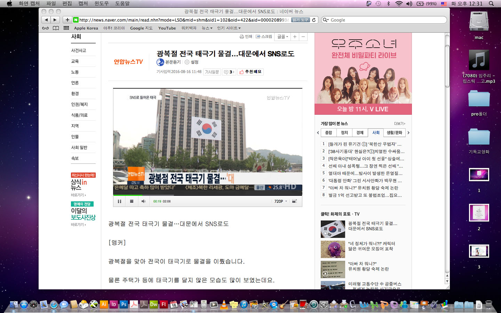Expand the 글꼴 font dropdown
501x313 pixels.
(283, 37)
